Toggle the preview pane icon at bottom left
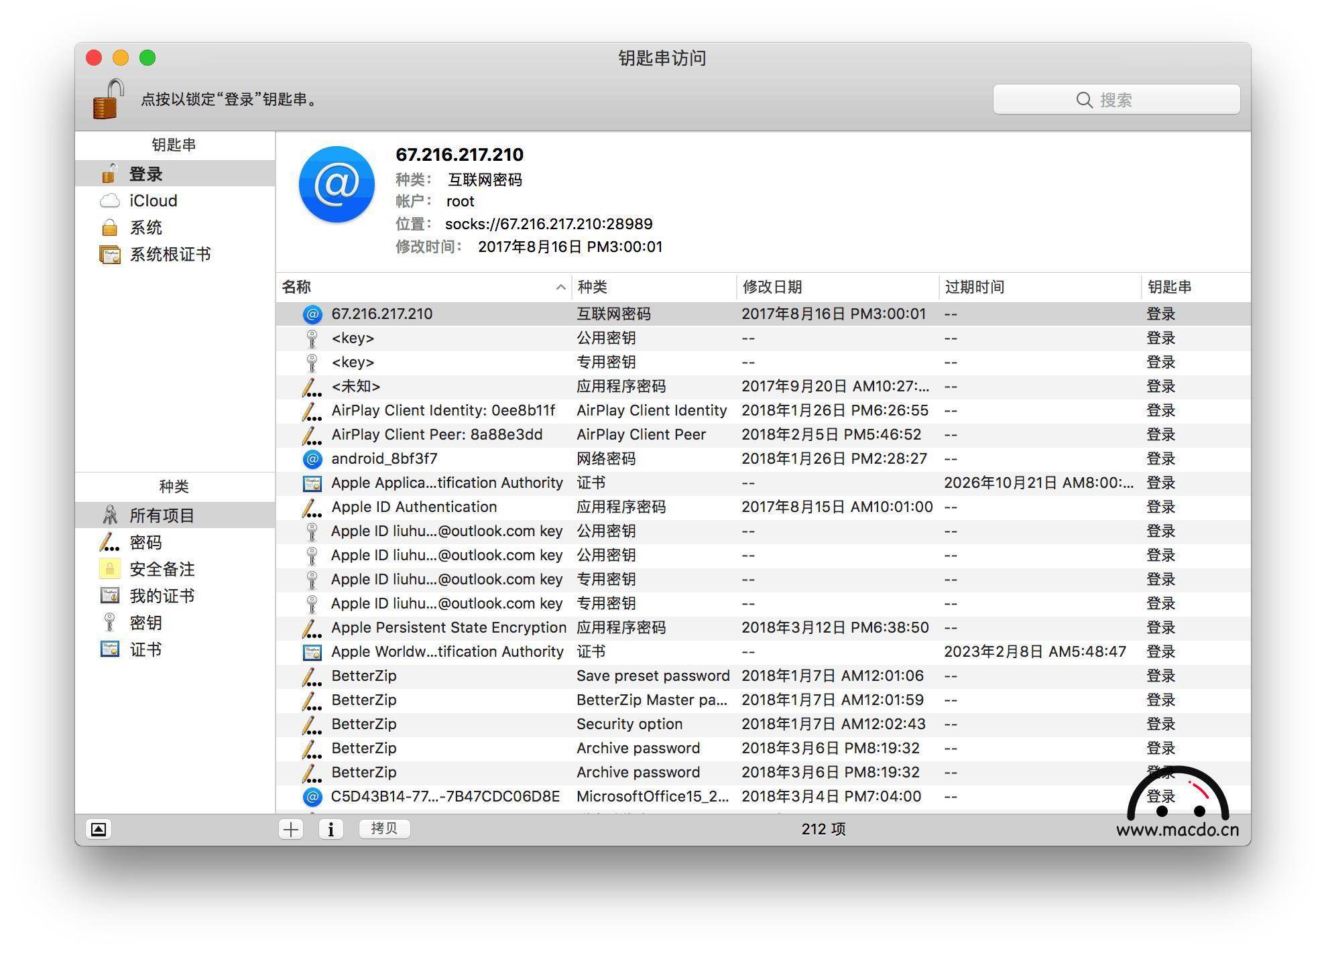 click(99, 829)
